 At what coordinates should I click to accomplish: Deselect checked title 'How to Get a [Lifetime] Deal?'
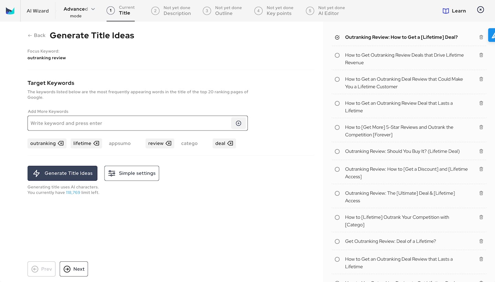pyautogui.click(x=337, y=37)
